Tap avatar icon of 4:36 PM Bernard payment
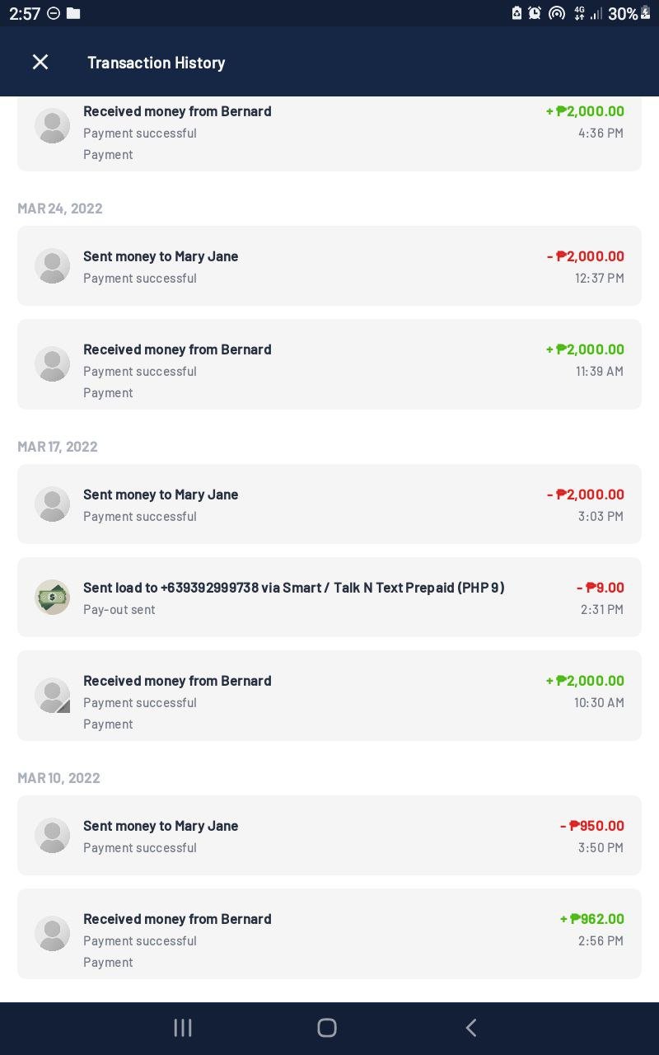The image size is (659, 1055). coord(52,125)
